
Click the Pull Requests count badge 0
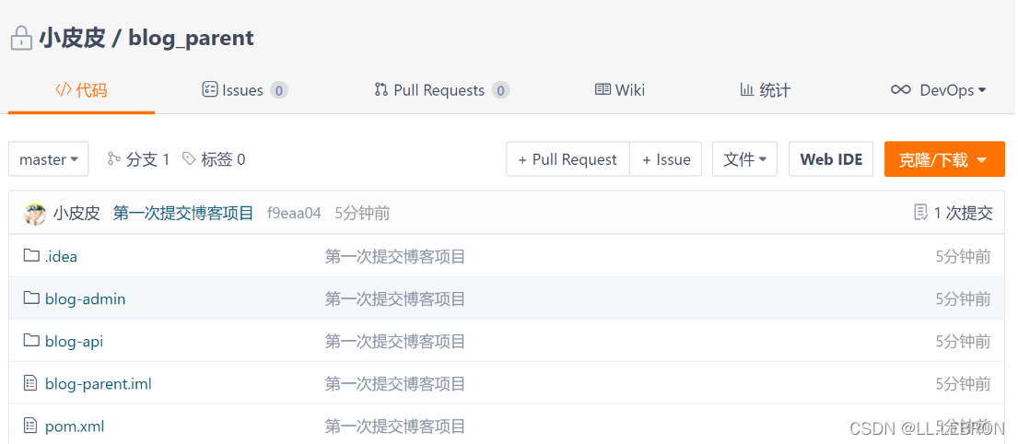click(500, 91)
